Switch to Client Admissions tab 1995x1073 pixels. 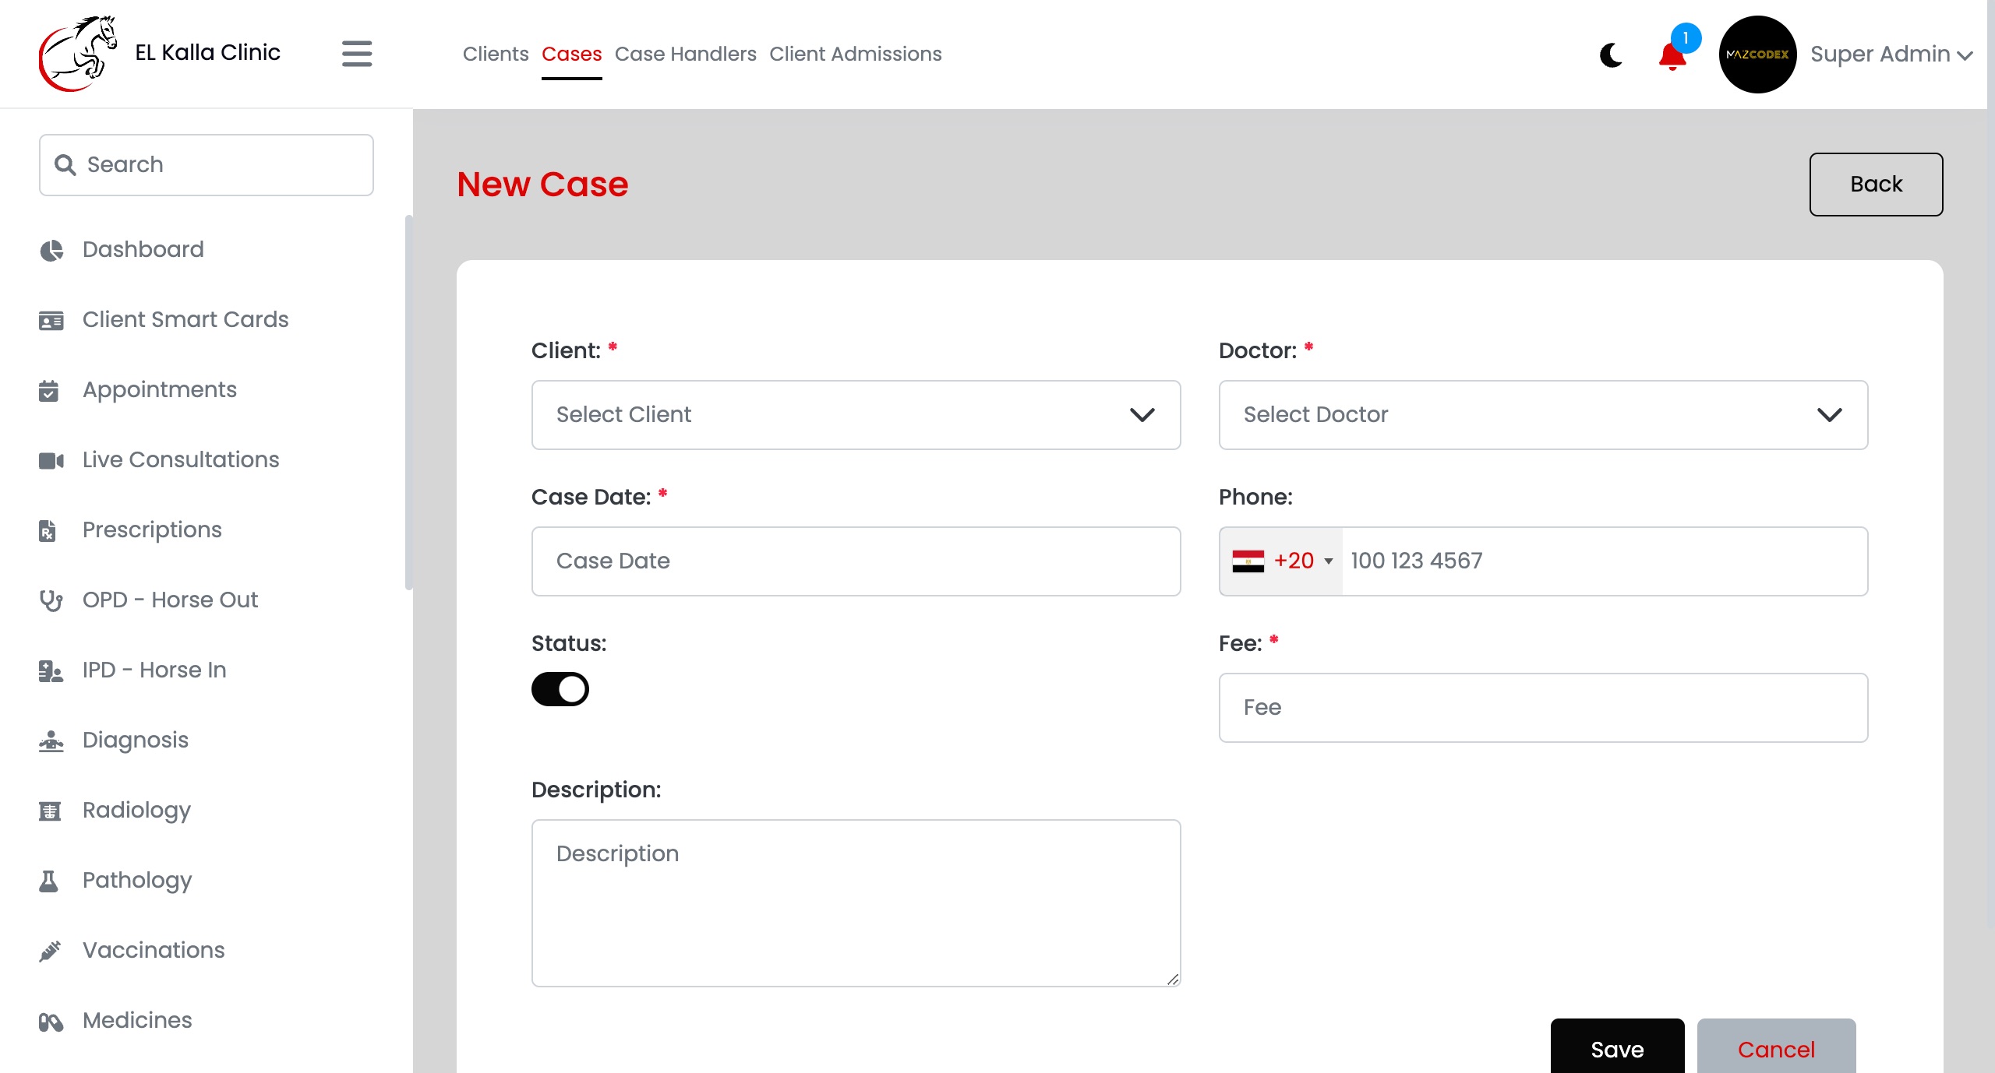pos(855,54)
